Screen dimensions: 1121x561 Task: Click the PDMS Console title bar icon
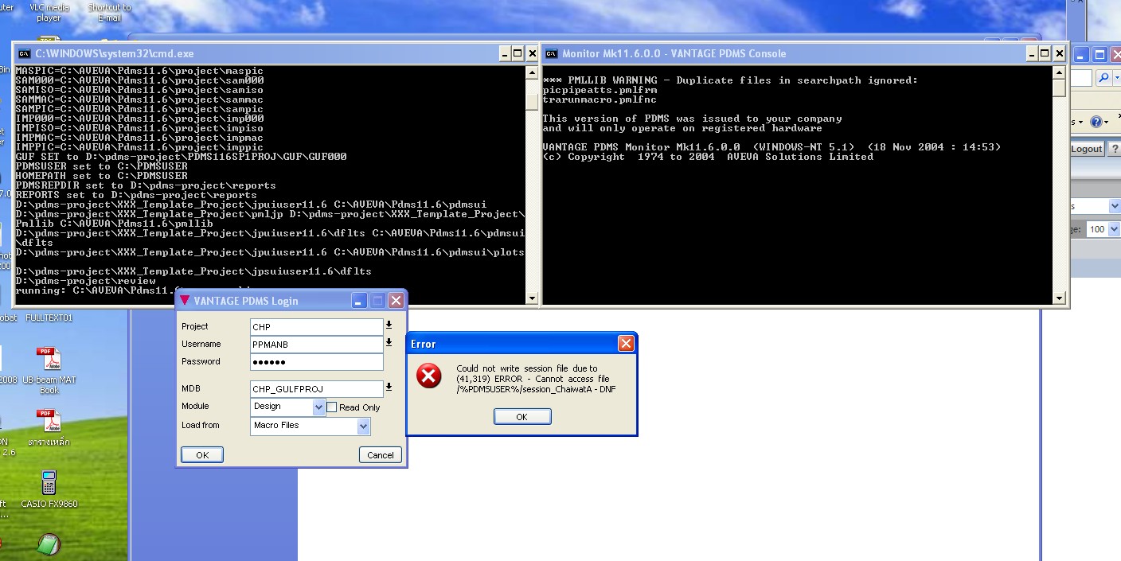point(551,53)
